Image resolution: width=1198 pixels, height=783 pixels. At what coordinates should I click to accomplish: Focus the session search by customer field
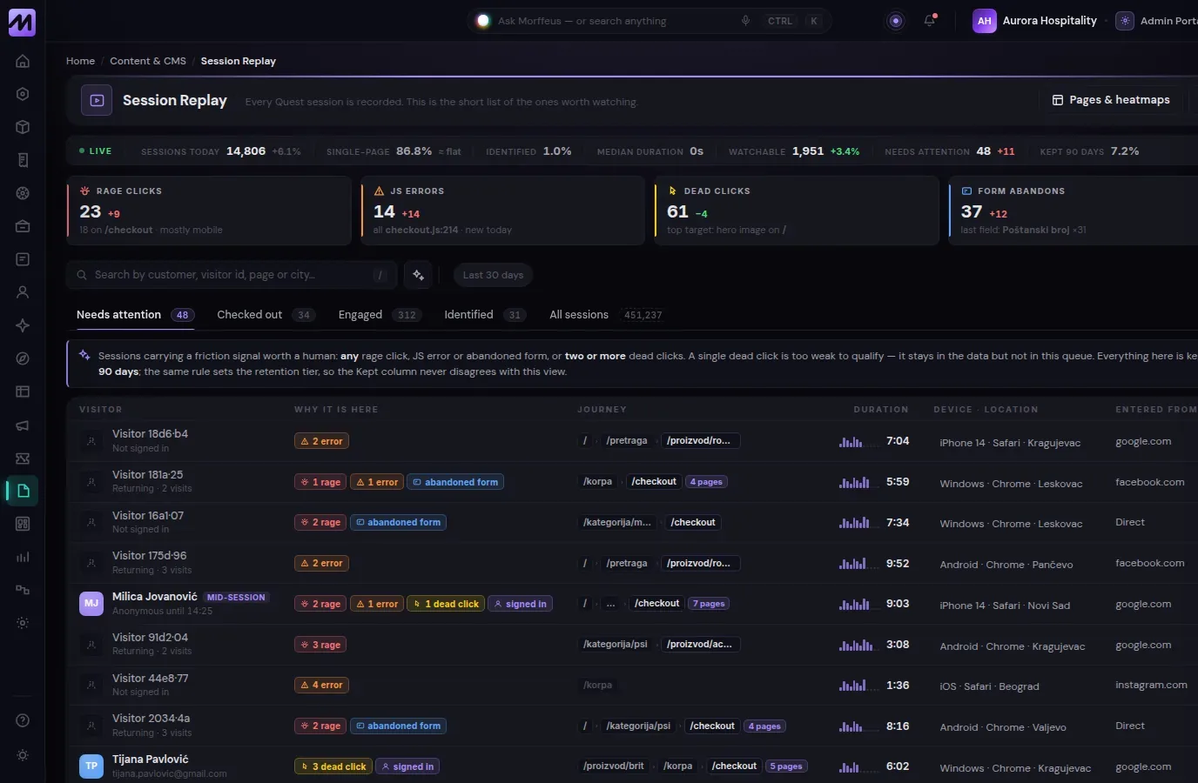pyautogui.click(x=232, y=275)
